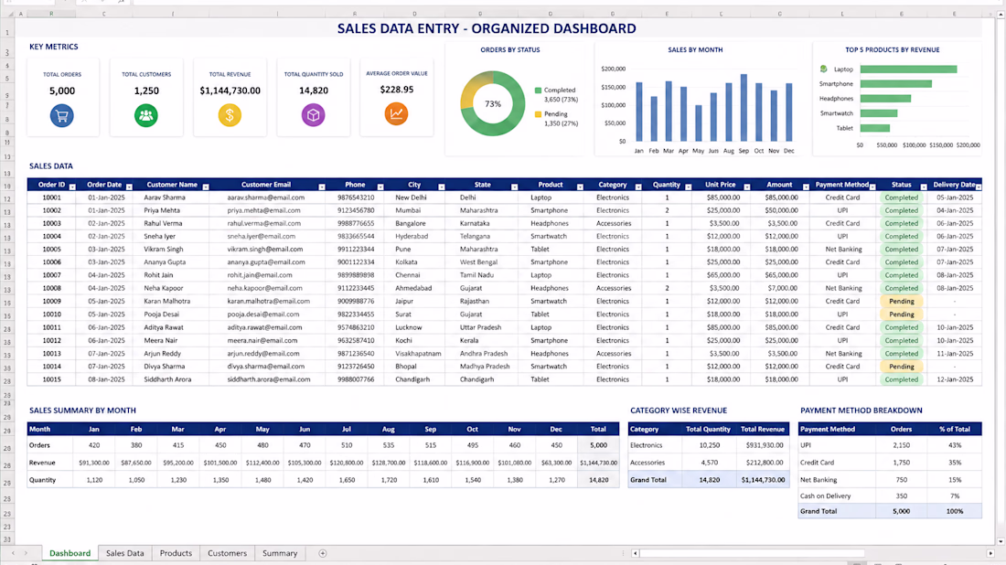Open the Products sheet tab

[176, 553]
